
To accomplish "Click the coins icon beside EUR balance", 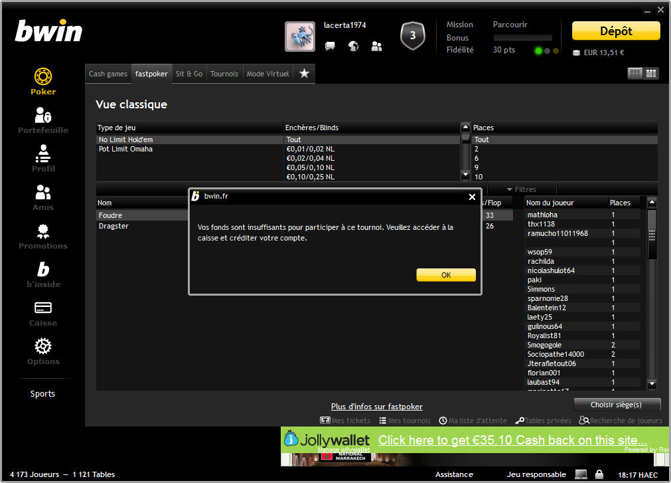I will [577, 52].
